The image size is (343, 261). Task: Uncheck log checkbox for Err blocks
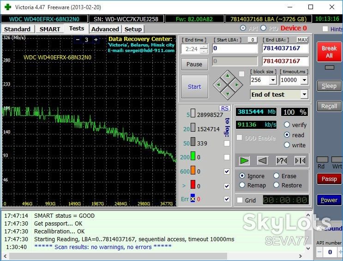(x=227, y=199)
